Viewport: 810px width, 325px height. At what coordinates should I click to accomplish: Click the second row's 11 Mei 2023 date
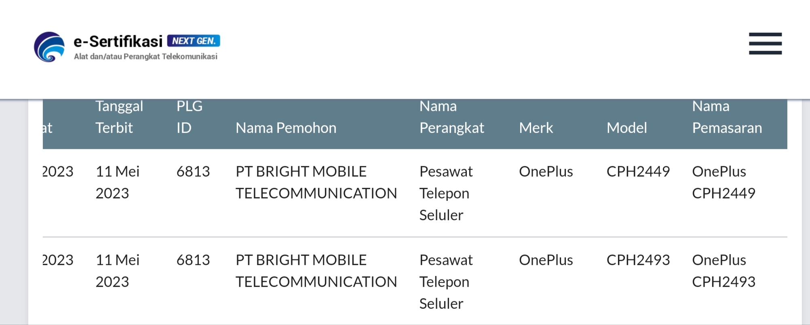click(x=117, y=271)
